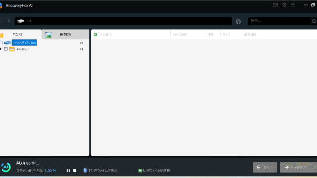Click the データ復元 recover button

298,167
